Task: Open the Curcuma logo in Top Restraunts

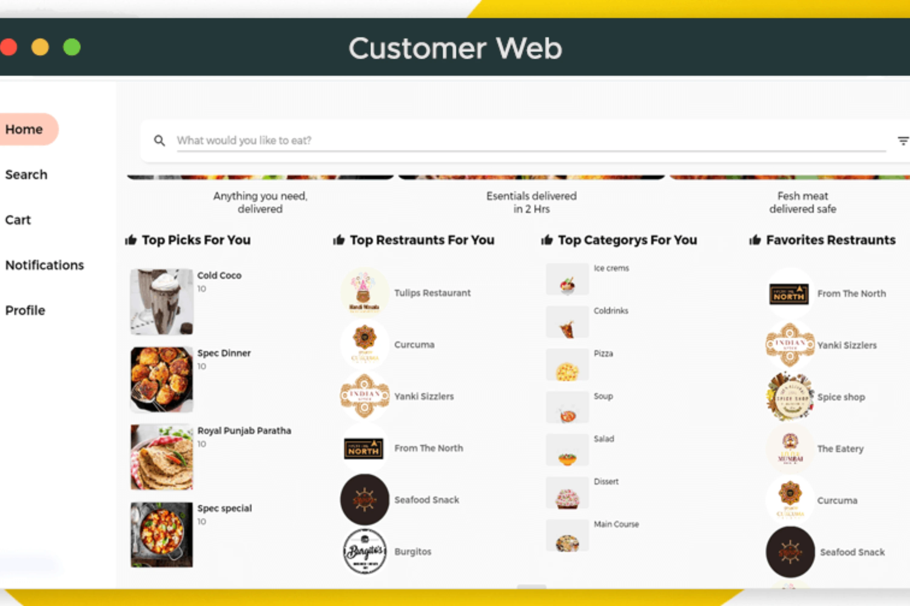Action: point(364,344)
